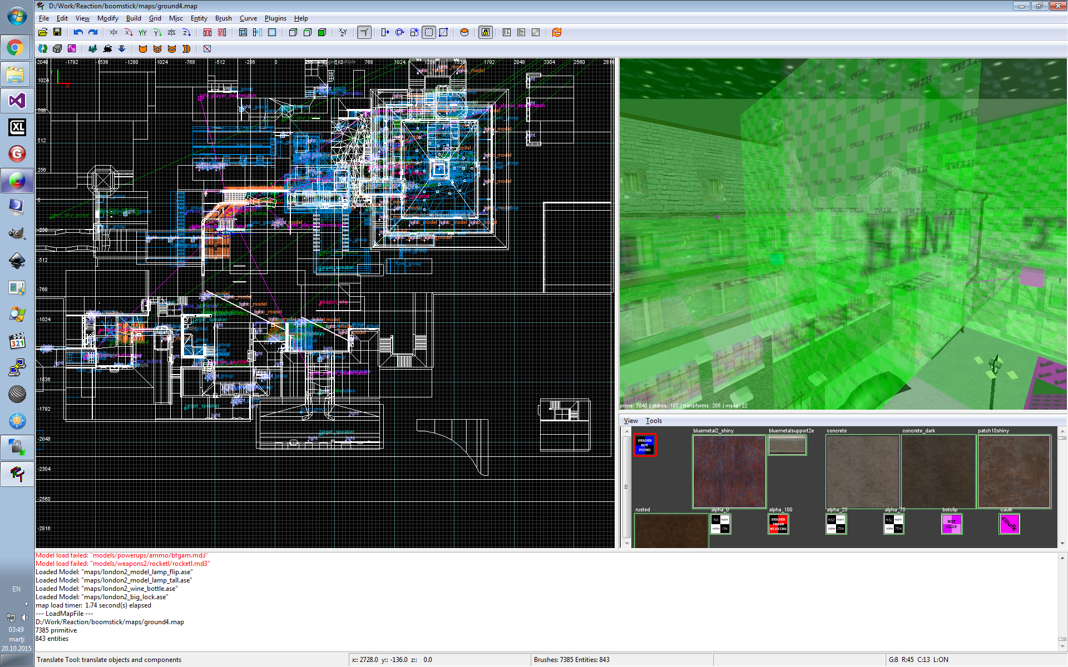
Task: Click the X-axis flip icon
Action: click(x=114, y=32)
